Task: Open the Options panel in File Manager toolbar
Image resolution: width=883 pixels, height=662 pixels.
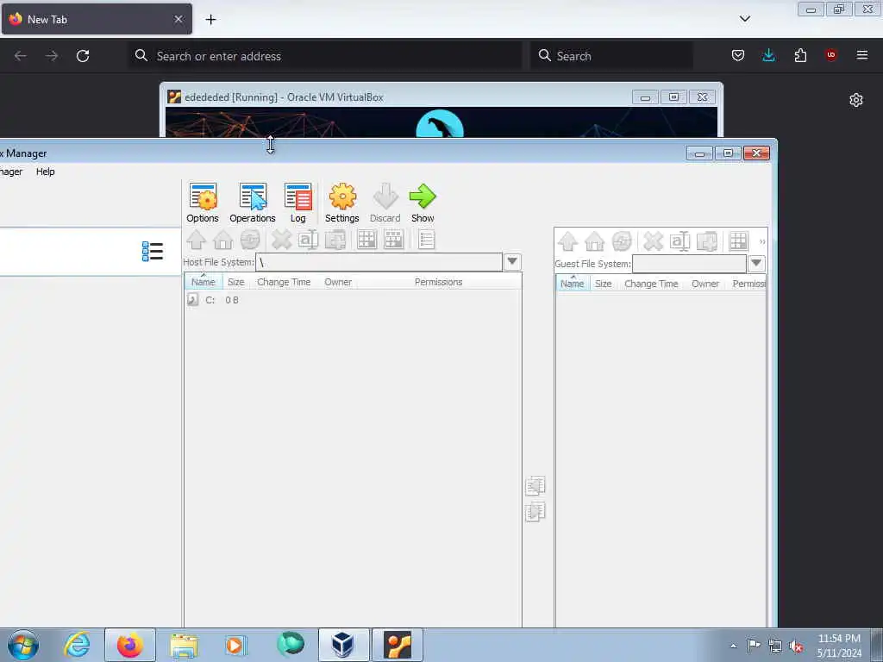Action: [202, 203]
